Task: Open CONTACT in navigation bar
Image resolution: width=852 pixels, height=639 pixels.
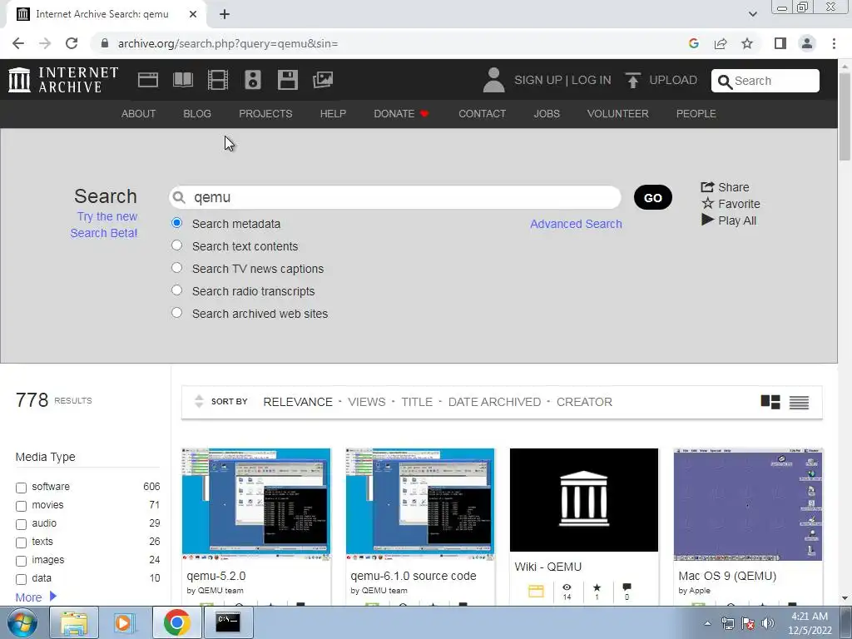Action: point(482,113)
